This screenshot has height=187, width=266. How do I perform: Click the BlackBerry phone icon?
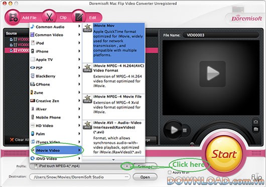(x=33, y=76)
